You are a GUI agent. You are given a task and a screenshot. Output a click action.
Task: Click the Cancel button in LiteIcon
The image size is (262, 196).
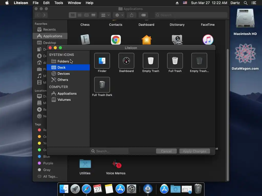point(166,151)
